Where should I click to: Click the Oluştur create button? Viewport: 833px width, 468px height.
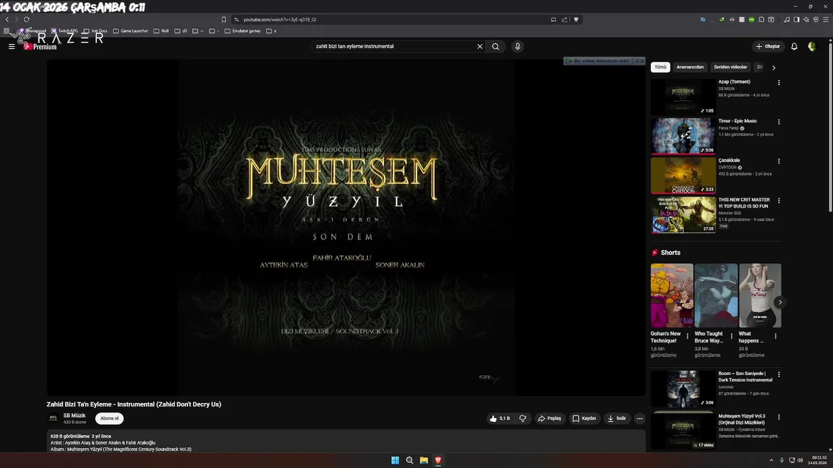(x=768, y=47)
